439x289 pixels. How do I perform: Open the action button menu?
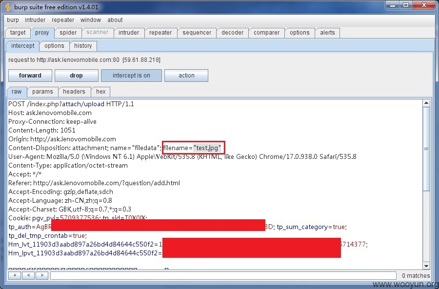click(x=186, y=76)
